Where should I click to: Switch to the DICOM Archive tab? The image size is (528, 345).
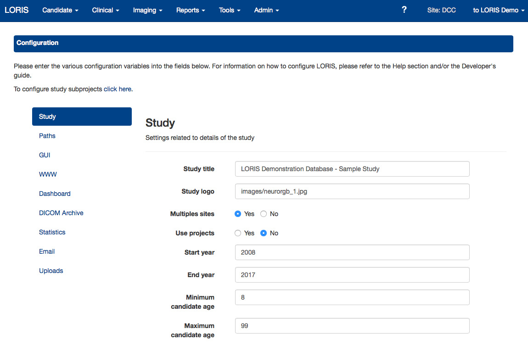pos(61,213)
